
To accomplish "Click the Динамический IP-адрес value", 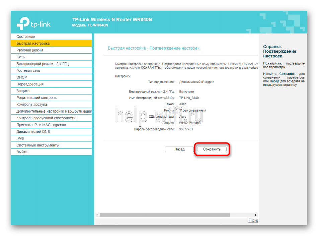I will click(196, 82).
